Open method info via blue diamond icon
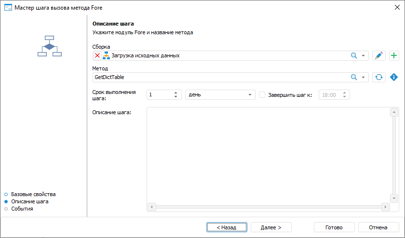Screen dimensions: 405x238 394,77
